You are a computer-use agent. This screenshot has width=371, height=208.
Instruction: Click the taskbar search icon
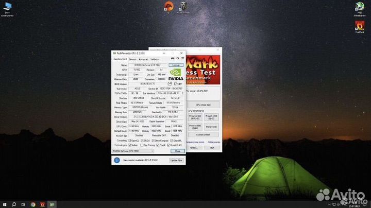[14, 204]
